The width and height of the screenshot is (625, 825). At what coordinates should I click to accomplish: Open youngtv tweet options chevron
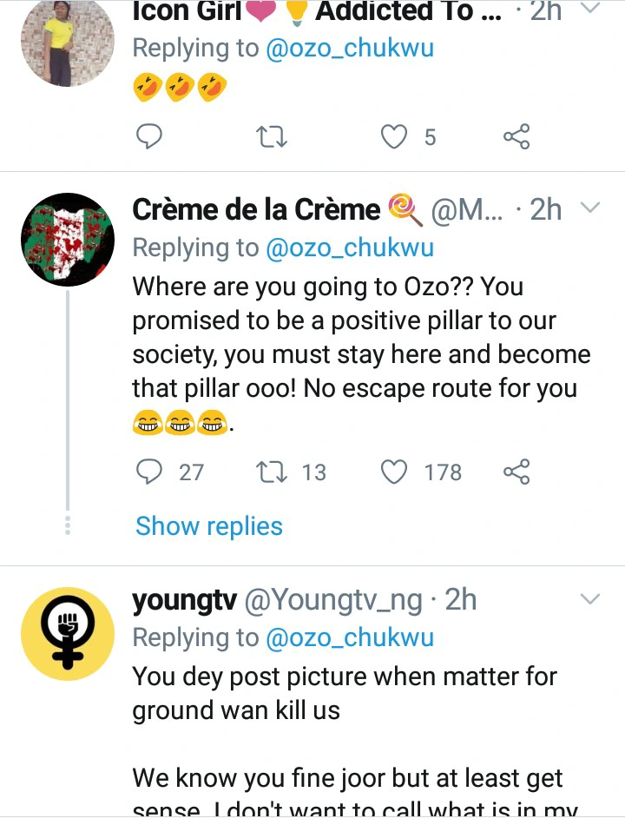point(589,599)
